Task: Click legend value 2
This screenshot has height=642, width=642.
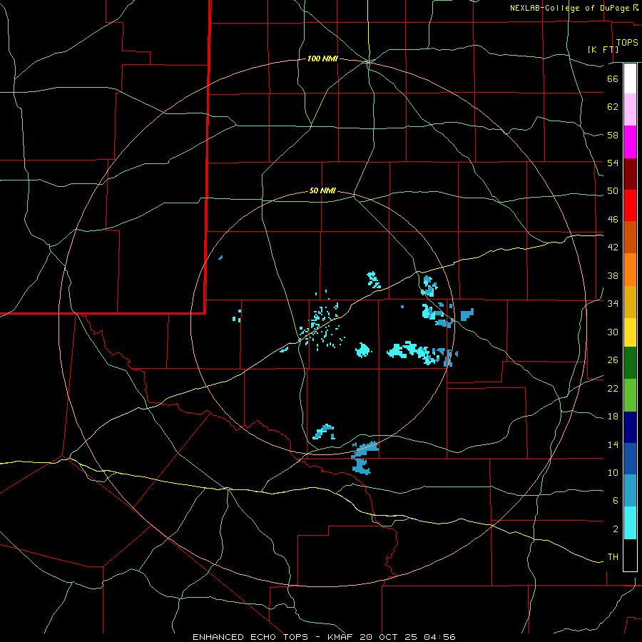Action: 616,529
